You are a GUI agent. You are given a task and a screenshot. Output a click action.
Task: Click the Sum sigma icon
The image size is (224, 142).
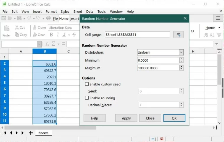tap(53, 44)
